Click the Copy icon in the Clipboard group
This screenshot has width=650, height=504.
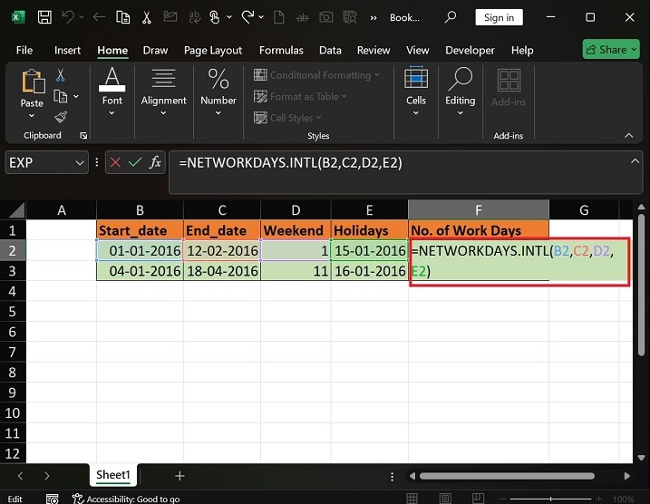click(x=61, y=96)
